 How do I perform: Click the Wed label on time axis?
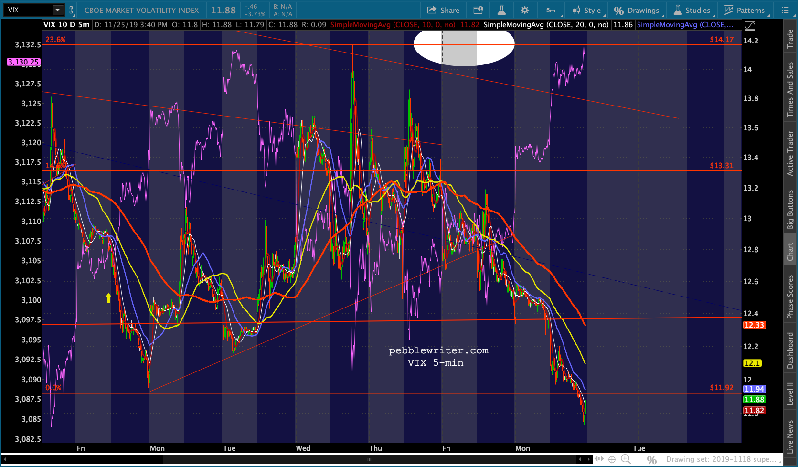click(x=303, y=448)
